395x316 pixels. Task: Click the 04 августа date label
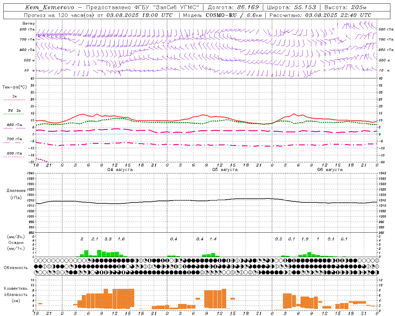pos(120,170)
